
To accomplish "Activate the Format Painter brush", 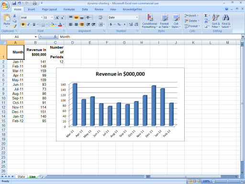I will click(14, 26).
